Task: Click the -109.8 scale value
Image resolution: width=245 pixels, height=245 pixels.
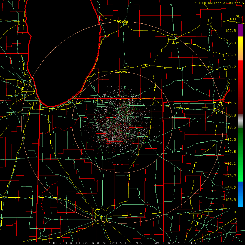Action: (x=230, y=200)
